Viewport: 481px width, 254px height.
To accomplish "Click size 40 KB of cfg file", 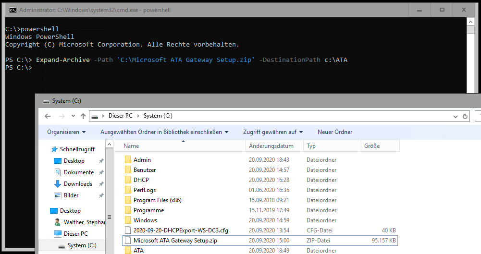I will tap(389, 230).
